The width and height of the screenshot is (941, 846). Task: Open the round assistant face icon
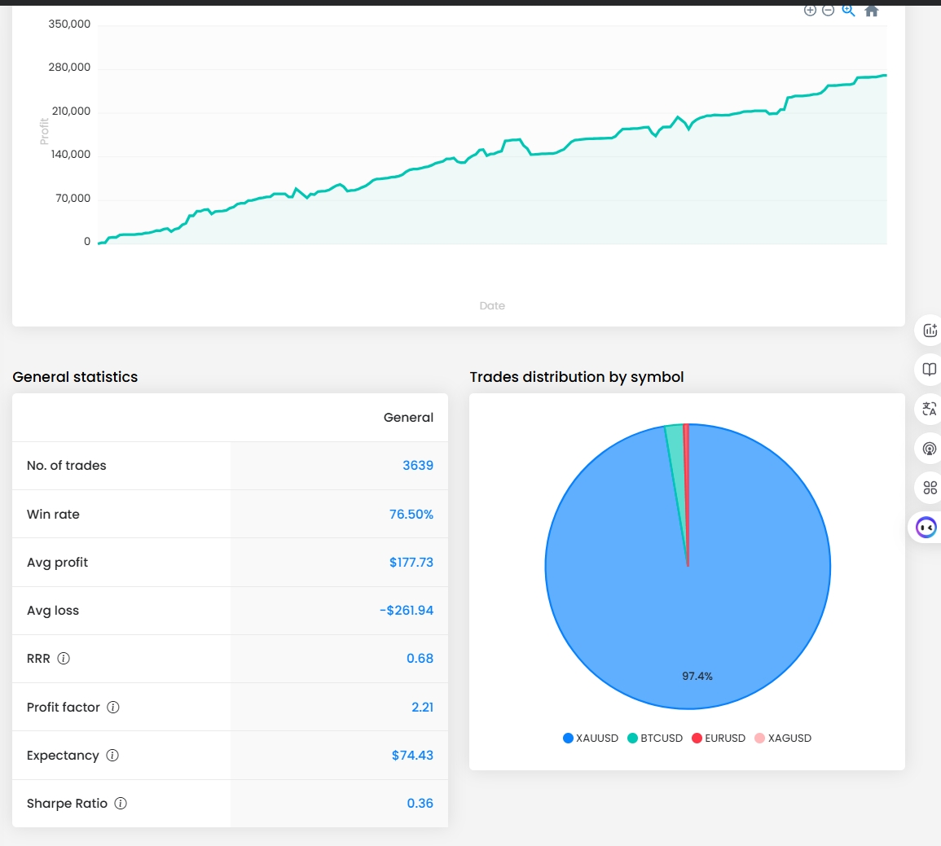coord(926,528)
